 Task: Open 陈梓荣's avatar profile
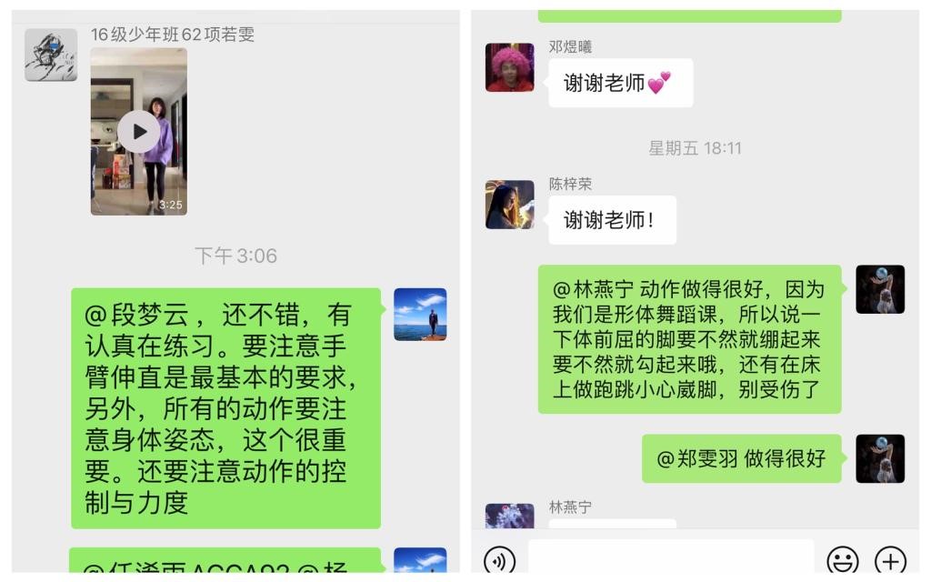[x=509, y=205]
